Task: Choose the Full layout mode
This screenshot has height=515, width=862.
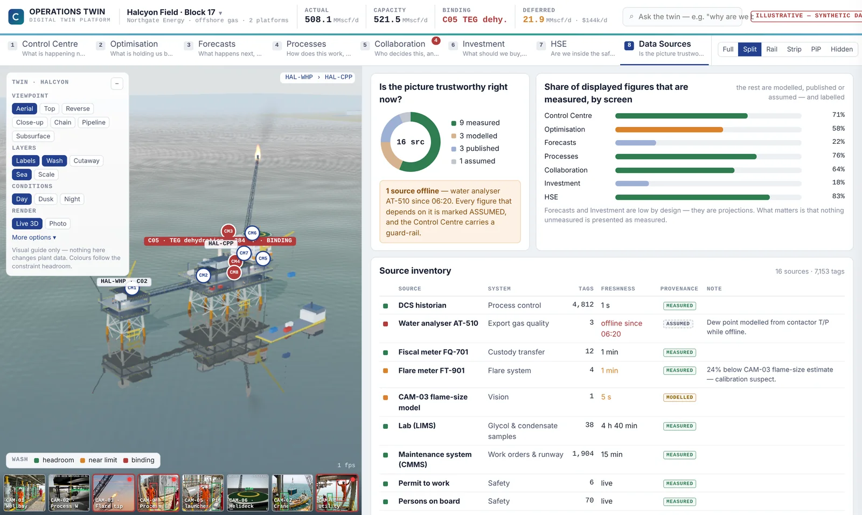Action: [x=728, y=49]
